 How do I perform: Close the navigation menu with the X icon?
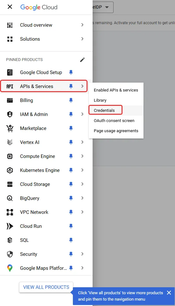(x=10, y=7)
